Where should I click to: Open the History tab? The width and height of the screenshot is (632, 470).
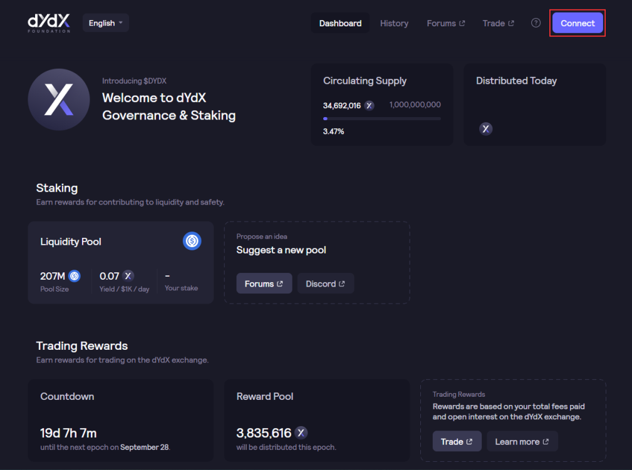[394, 23]
